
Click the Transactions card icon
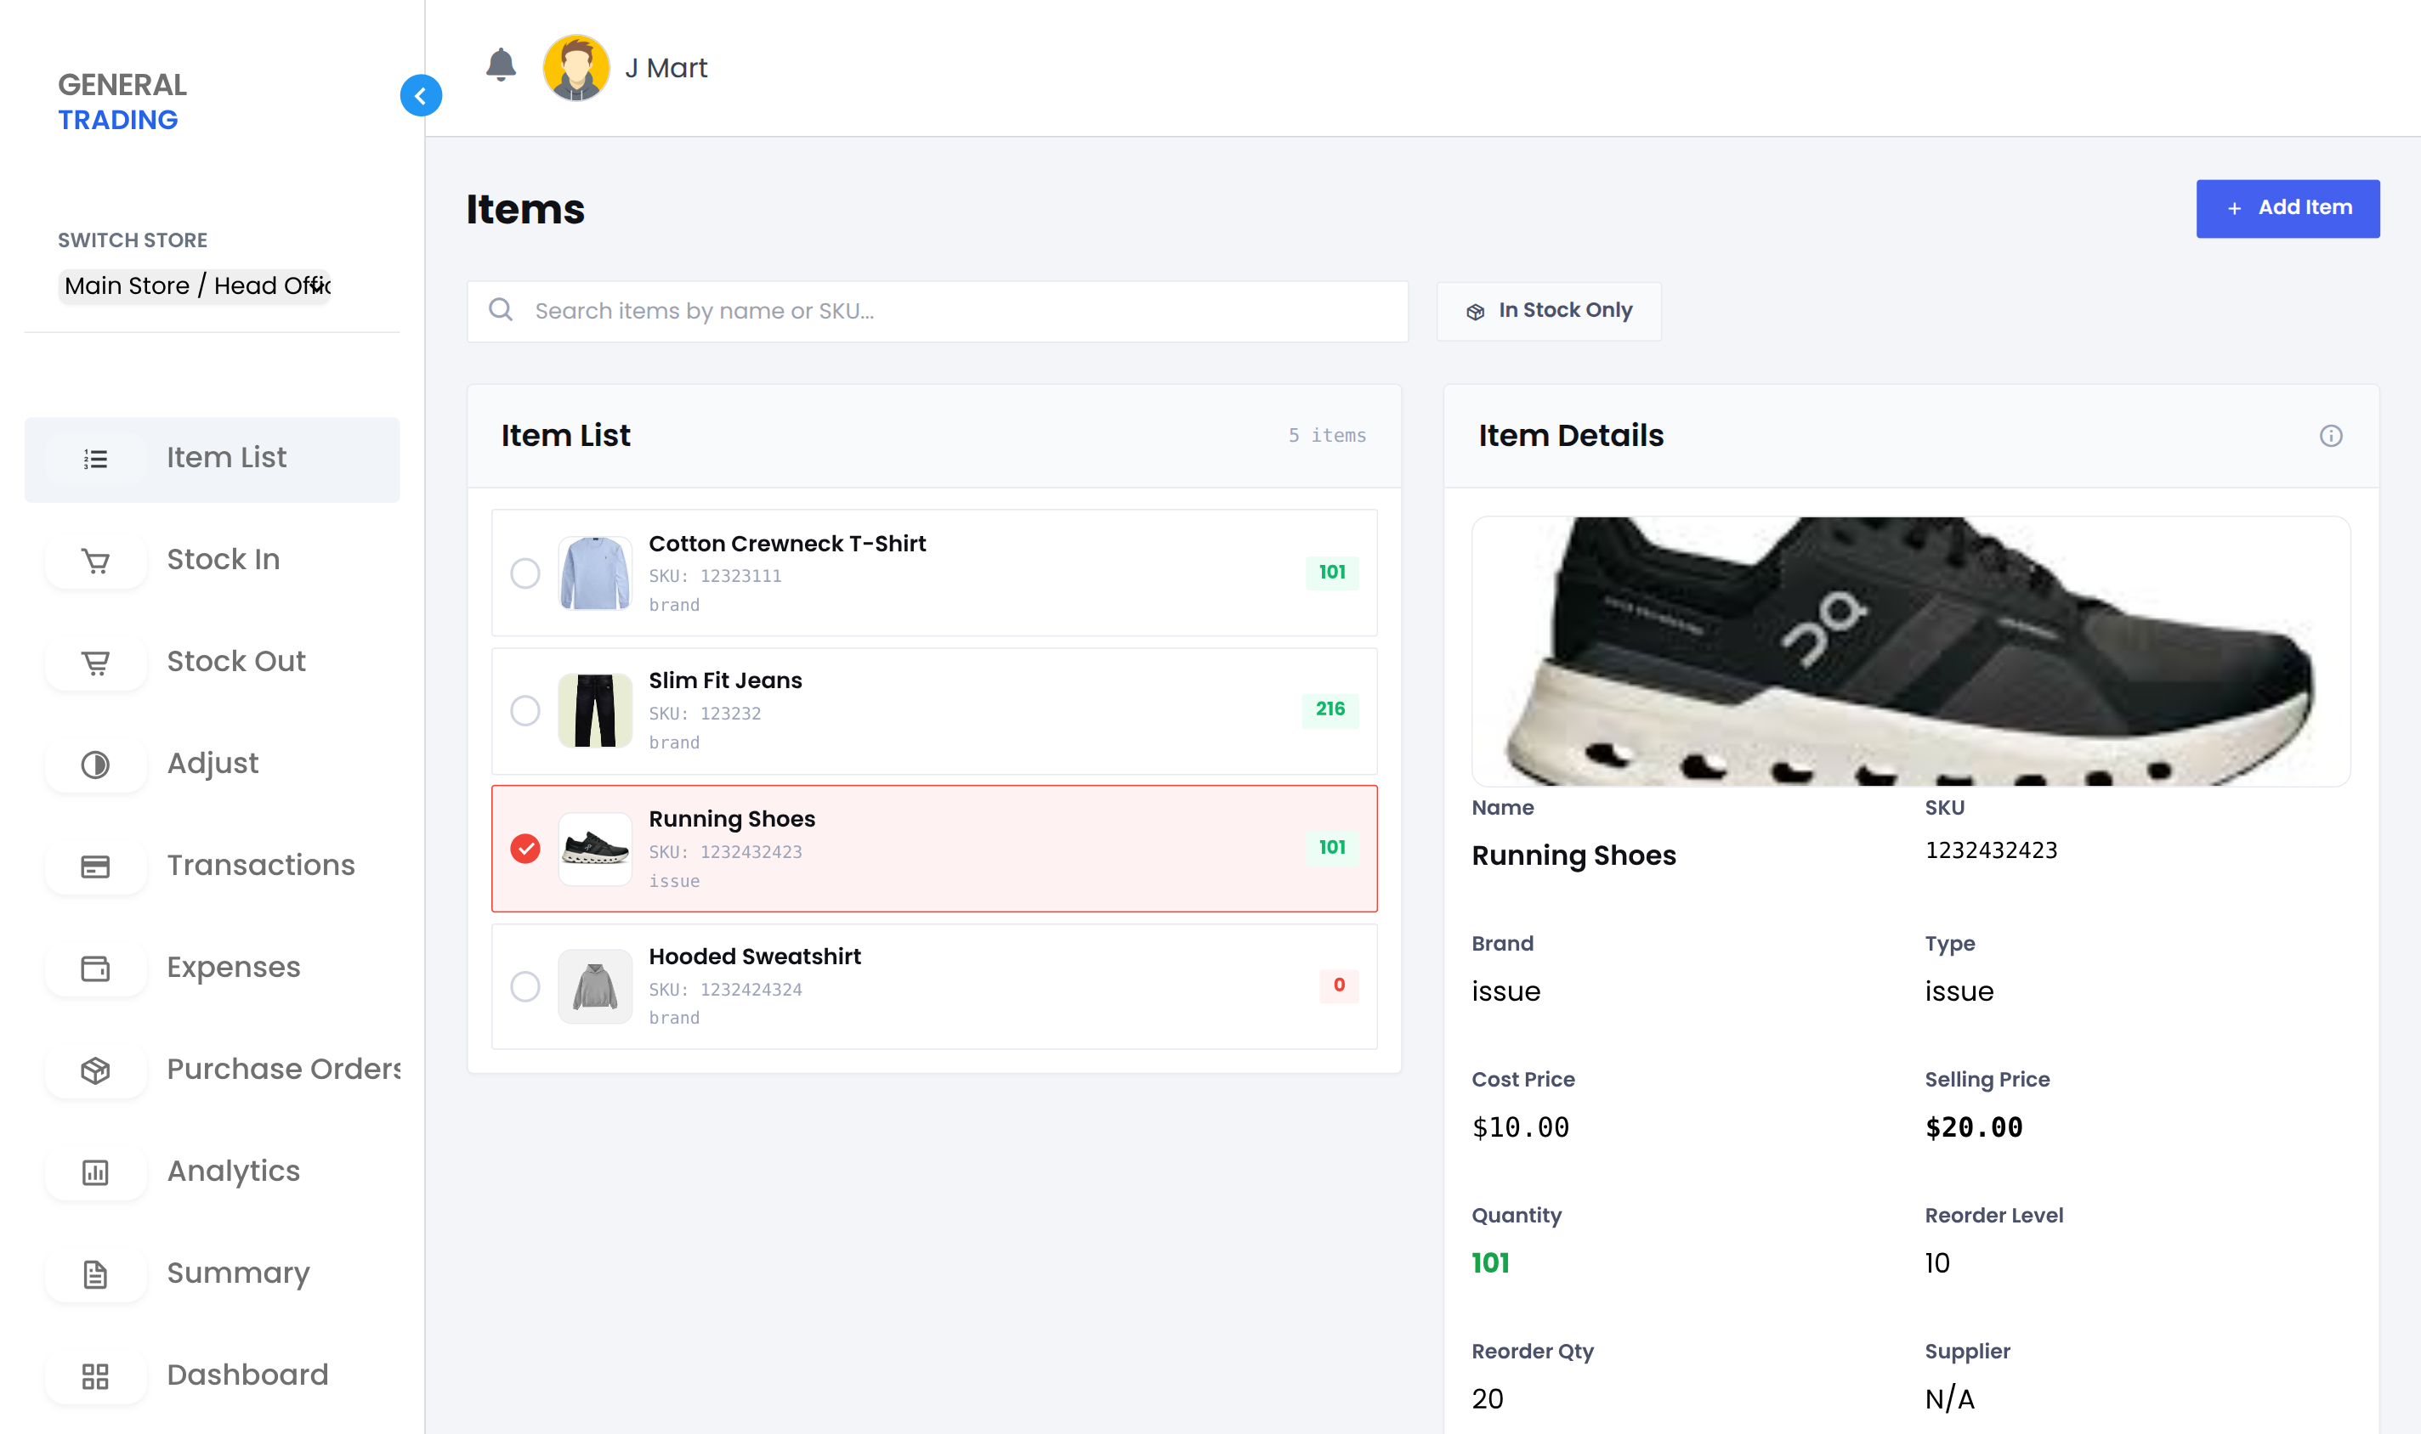click(94, 866)
